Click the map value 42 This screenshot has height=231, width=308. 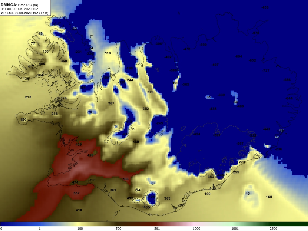[40, 34]
